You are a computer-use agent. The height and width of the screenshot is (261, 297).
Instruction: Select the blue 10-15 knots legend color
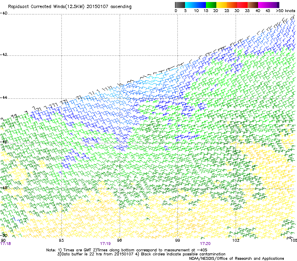pyautogui.click(x=201, y=5)
